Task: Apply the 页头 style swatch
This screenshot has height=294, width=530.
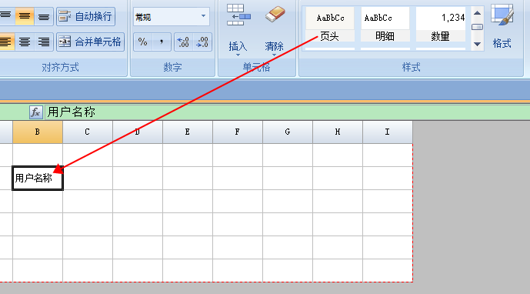Action: tap(330, 25)
